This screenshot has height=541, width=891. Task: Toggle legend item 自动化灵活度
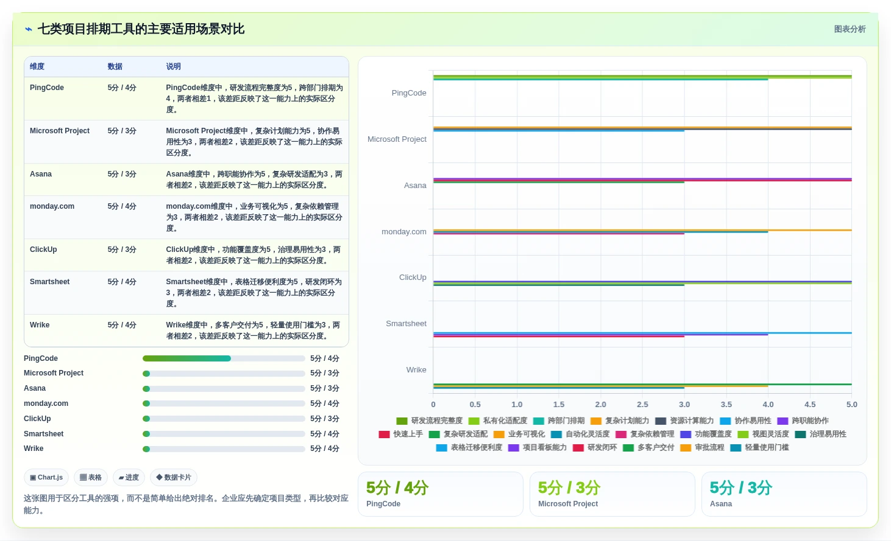pyautogui.click(x=580, y=435)
